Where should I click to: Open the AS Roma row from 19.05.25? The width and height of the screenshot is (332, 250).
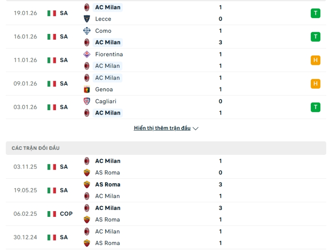point(109,185)
